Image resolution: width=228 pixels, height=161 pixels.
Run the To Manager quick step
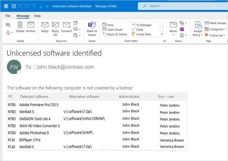click(141, 25)
